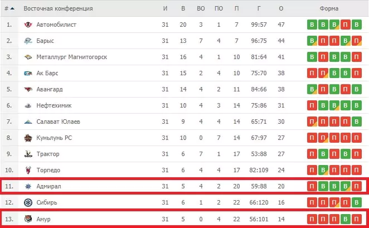The width and height of the screenshot is (369, 228).
Task: Open the Куньлунь РС team link
Action: (54, 138)
